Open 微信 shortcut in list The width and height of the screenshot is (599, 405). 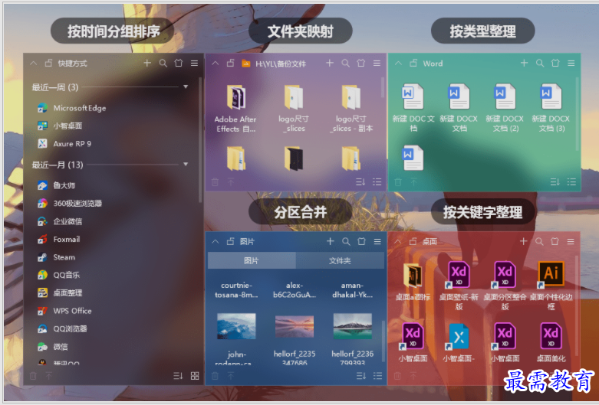[x=53, y=347]
